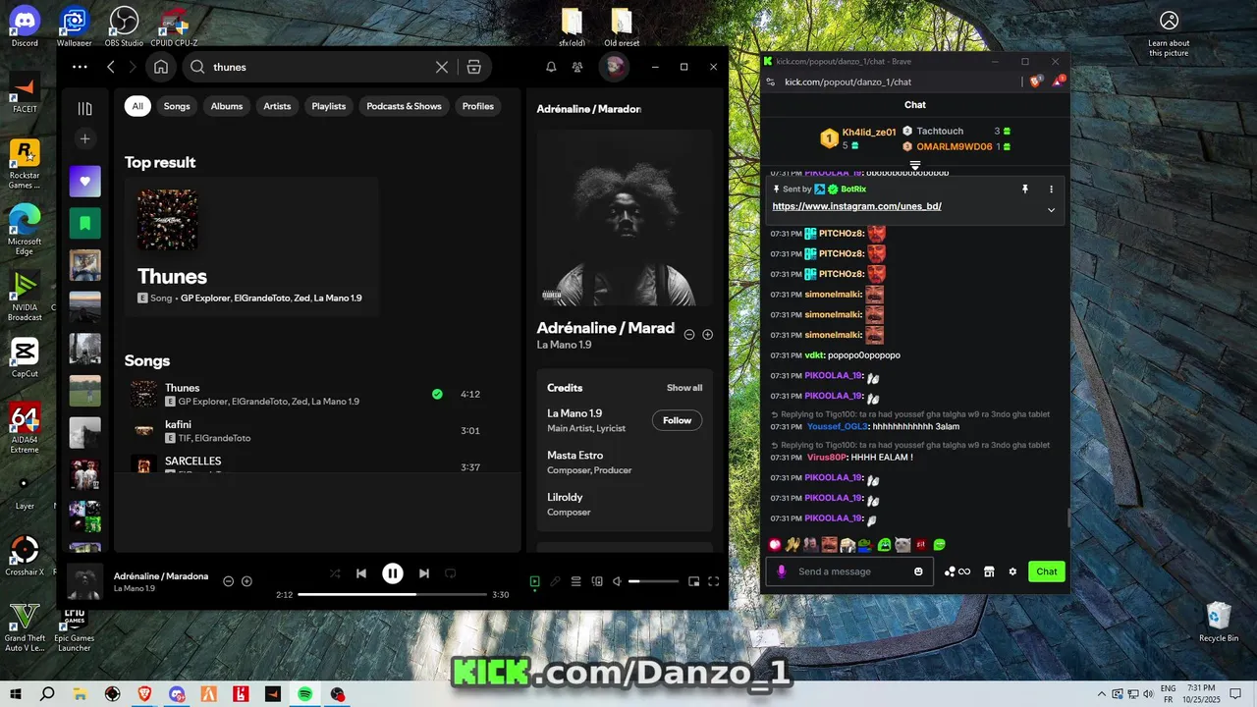
Task: Click Adrénaline album cover in Now Playing panel
Action: pyautogui.click(x=625, y=217)
